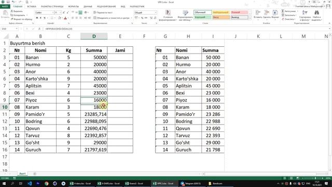Image resolution: width=332 pixels, height=187 pixels.
Task: Decrease font size with the small A icon
Action: coord(67,12)
